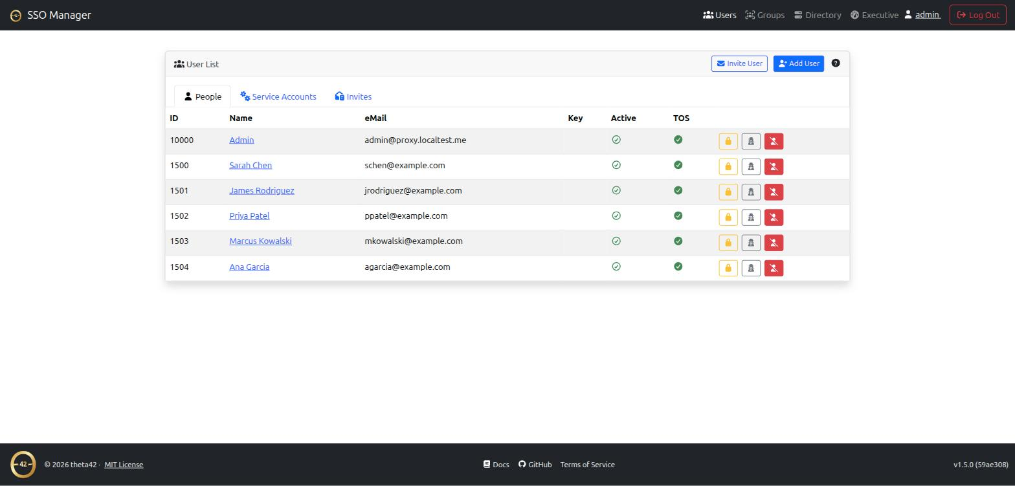Click the Log Out button

978,15
